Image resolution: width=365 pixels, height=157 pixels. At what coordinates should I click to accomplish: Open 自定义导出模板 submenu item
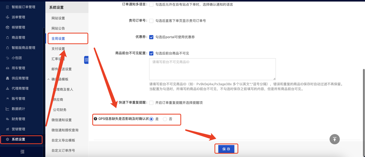click(63, 140)
